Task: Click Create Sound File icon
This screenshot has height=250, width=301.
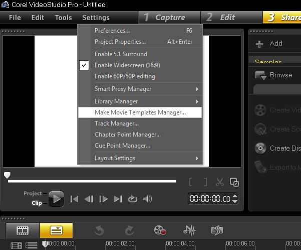Action: pyautogui.click(x=261, y=129)
